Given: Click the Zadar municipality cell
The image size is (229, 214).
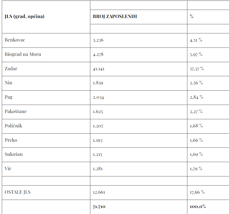Looking at the screenshot, I should click(11, 69).
